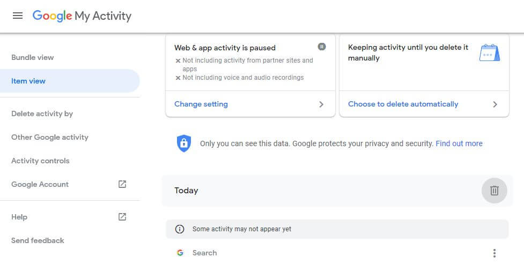Click the paused status icon on activity card
The image size is (524, 265).
321,47
